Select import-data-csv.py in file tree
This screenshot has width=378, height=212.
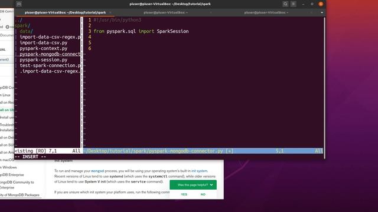(x=44, y=42)
